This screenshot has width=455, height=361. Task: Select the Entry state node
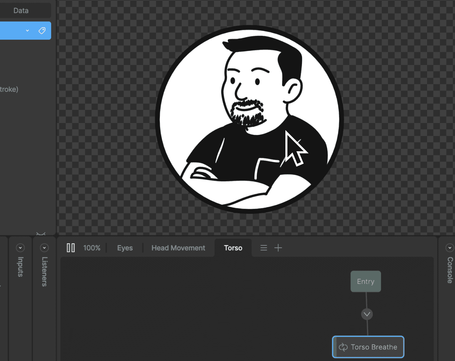(x=366, y=281)
